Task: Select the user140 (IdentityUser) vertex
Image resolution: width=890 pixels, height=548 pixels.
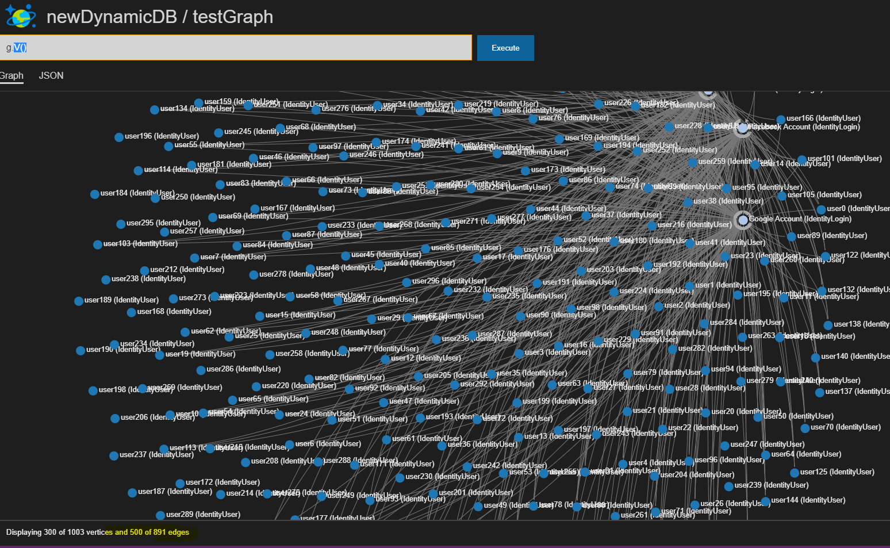Action: (816, 358)
